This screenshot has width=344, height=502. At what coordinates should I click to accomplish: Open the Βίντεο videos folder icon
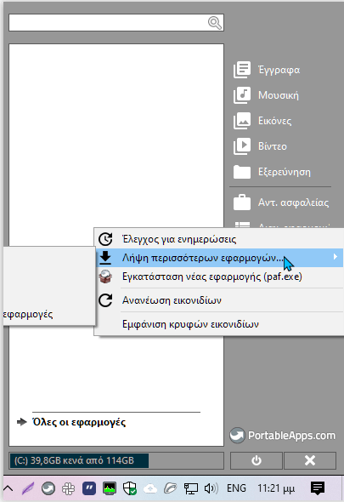[x=242, y=146]
